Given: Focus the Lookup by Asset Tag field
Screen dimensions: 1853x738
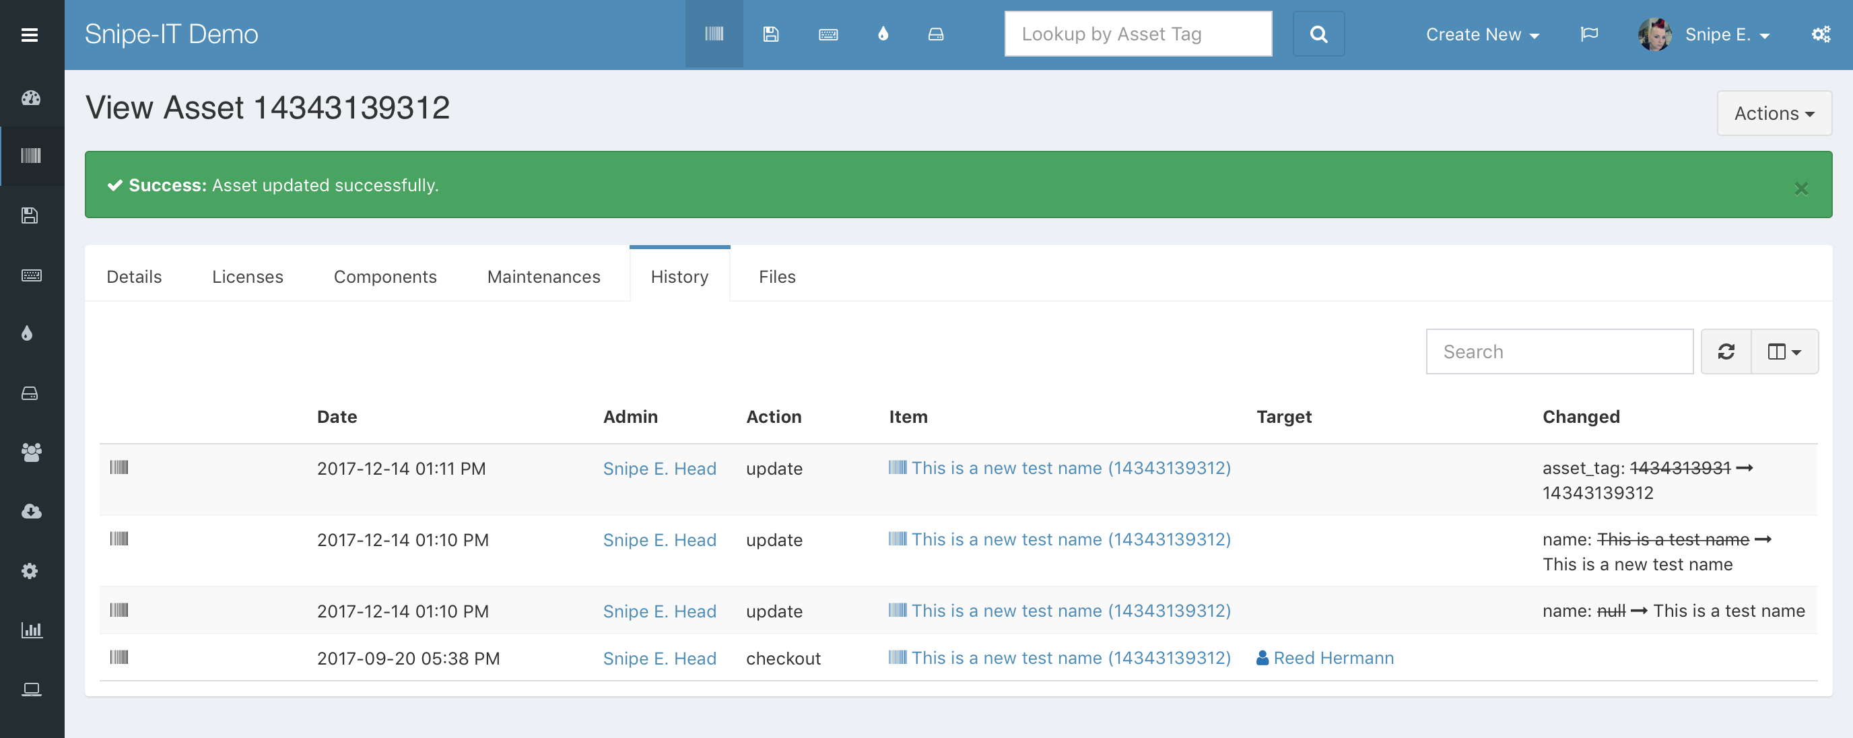Looking at the screenshot, I should (1137, 34).
